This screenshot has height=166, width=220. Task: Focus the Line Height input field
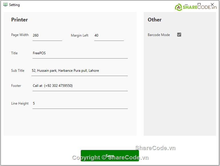(80, 103)
